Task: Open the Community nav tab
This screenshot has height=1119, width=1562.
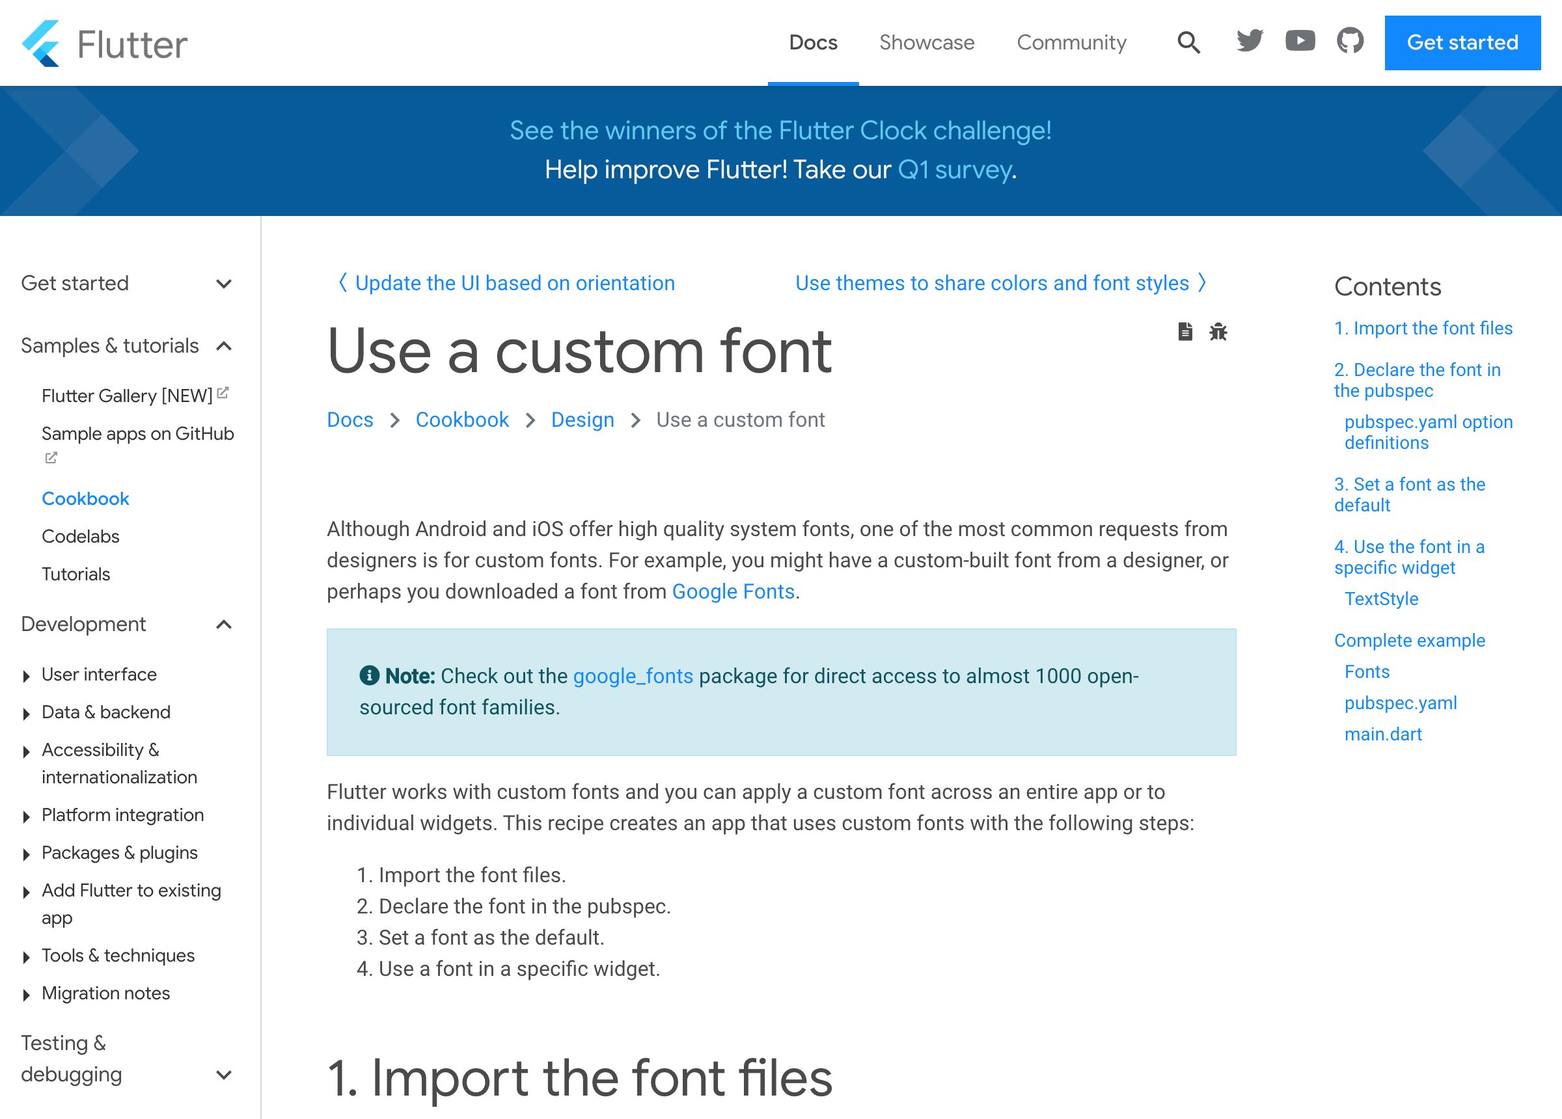Action: pos(1071,43)
